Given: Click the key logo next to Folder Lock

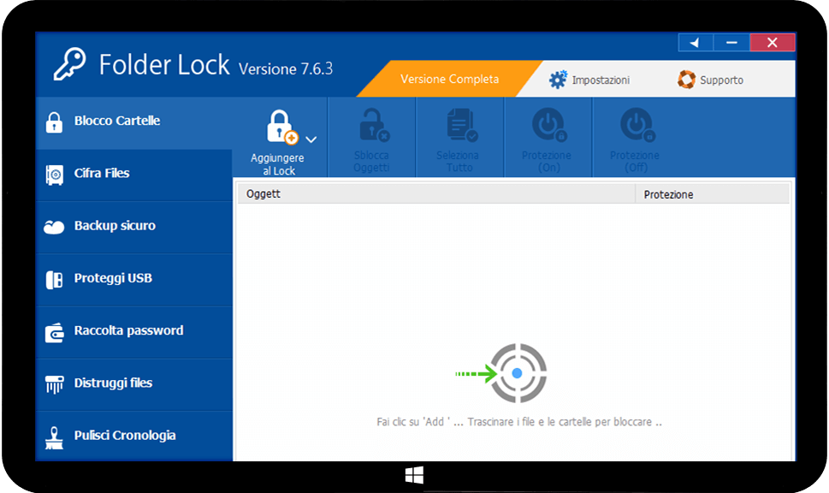Looking at the screenshot, I should [69, 64].
